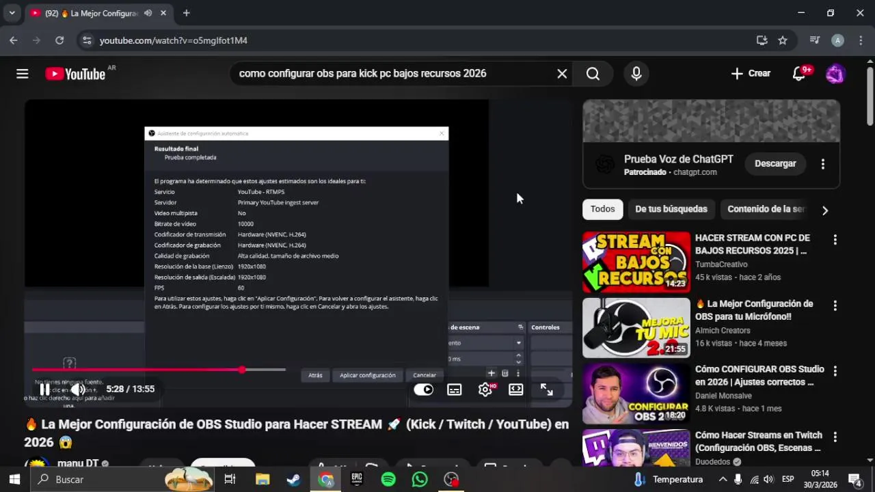The width and height of the screenshot is (875, 492).
Task: Toggle subtitles in the video player
Action: (x=455, y=389)
